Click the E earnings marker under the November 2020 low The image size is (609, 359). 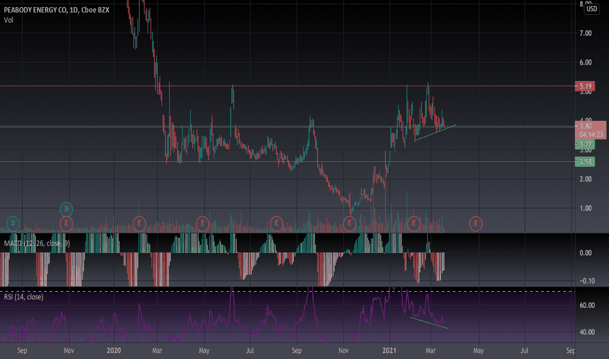(x=349, y=223)
